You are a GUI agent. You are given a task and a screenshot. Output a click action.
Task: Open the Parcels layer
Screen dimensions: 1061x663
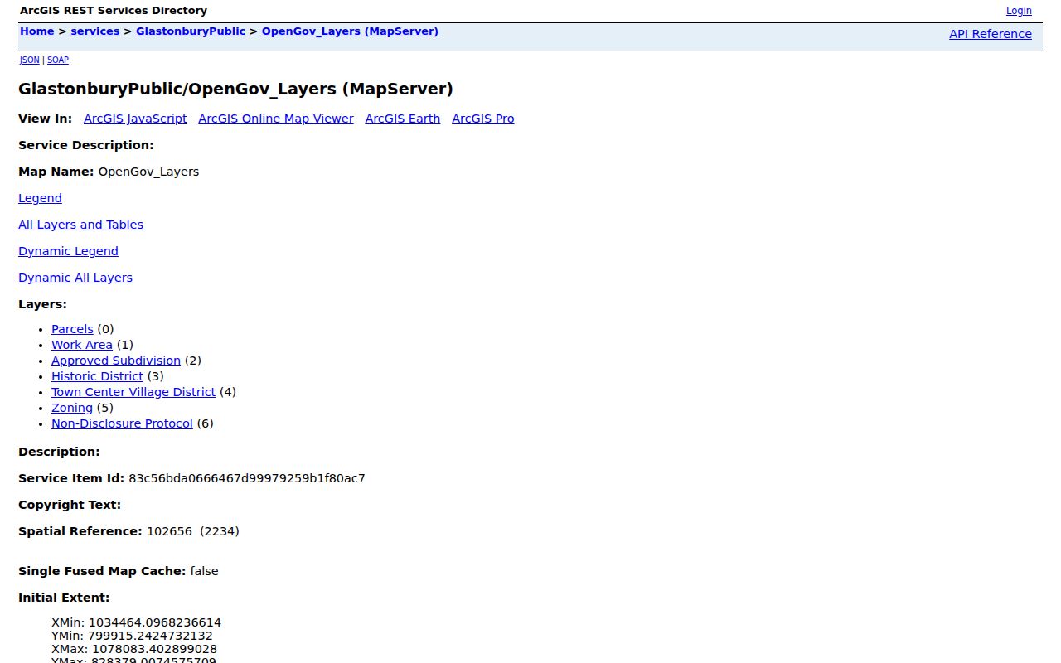pos(72,329)
